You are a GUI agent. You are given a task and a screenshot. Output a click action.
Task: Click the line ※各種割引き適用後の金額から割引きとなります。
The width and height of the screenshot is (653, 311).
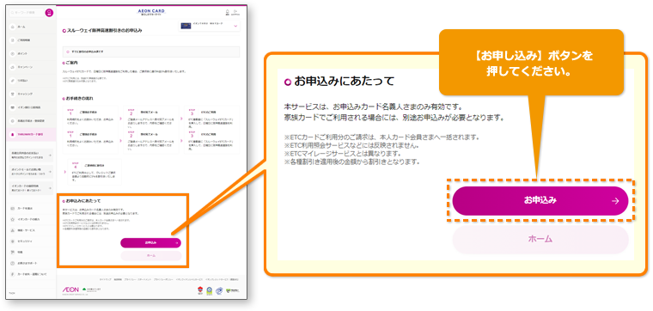coord(351,162)
